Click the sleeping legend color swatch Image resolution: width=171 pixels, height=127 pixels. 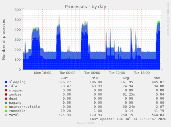pyautogui.click(x=6, y=82)
